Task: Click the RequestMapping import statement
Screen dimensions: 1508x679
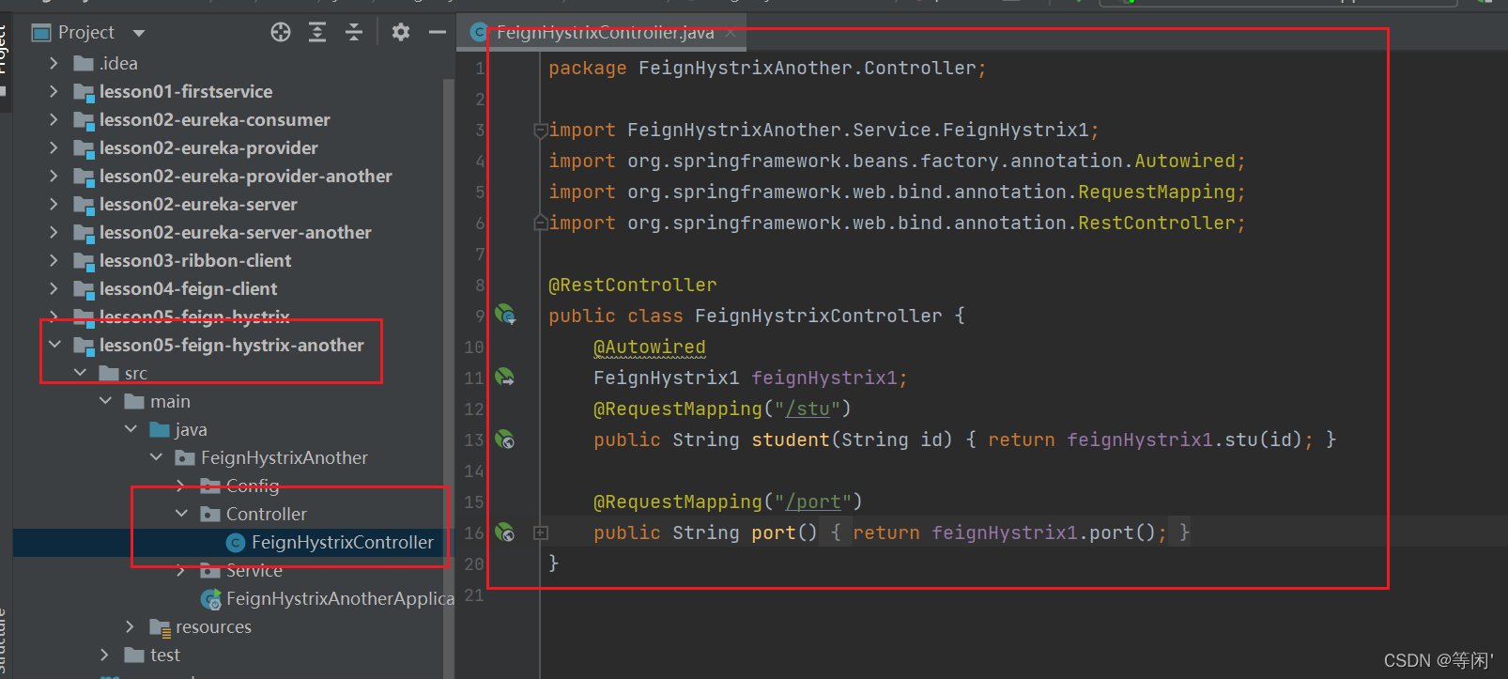Action: (x=897, y=192)
